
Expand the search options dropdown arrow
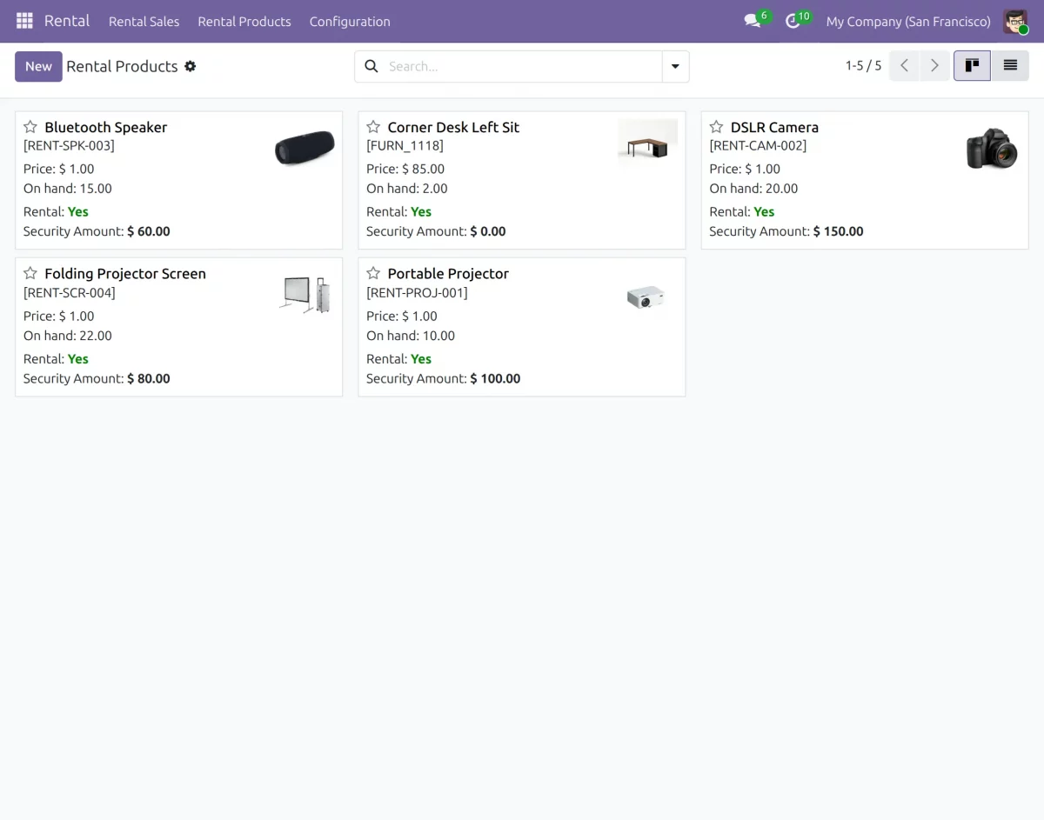(x=675, y=66)
